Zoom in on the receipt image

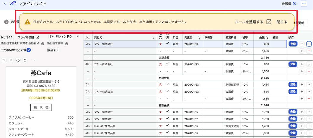coord(4,60)
